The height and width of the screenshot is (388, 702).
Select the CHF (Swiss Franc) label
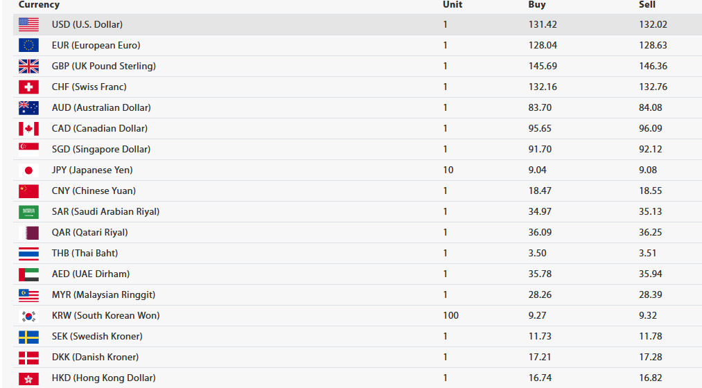(x=89, y=87)
